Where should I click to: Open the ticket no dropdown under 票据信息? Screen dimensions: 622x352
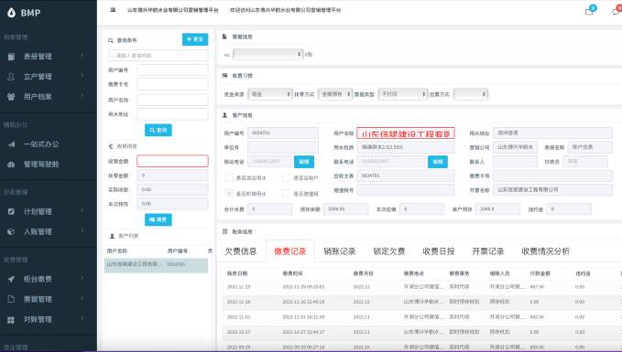point(268,54)
